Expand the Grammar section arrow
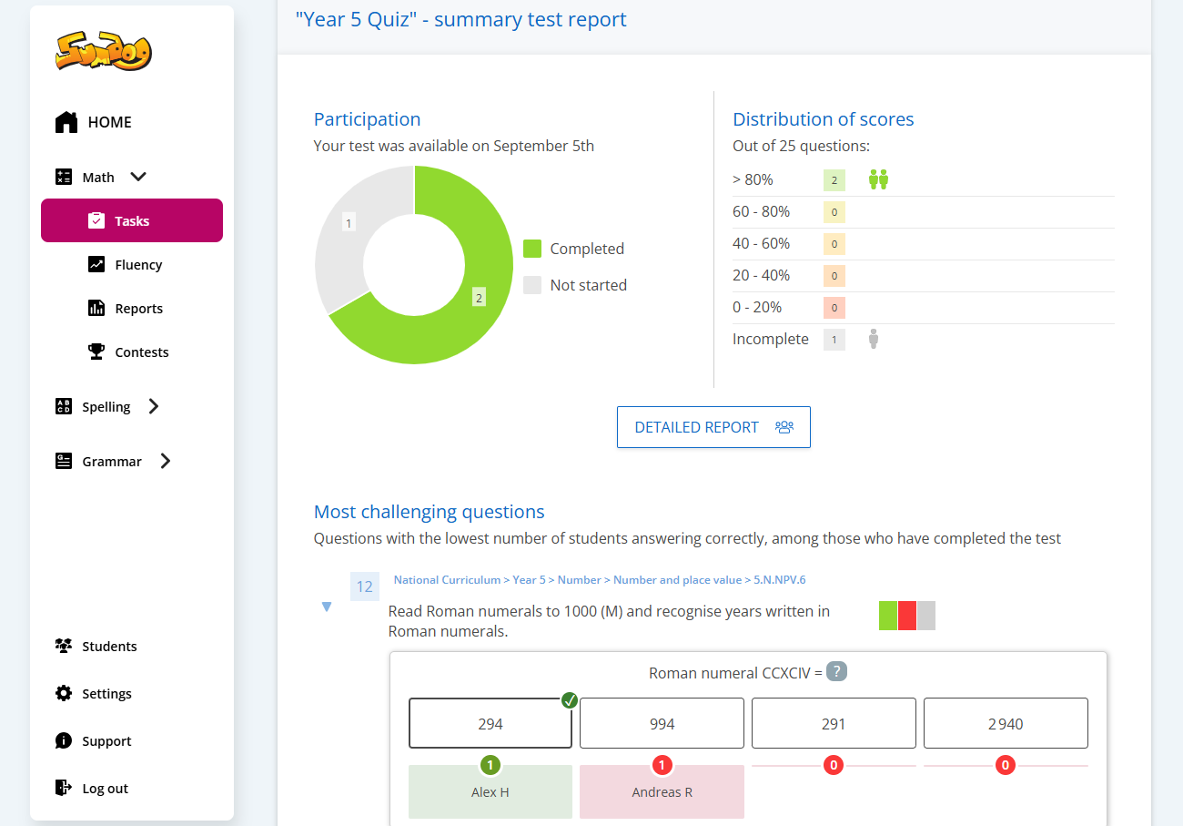Viewport: 1183px width, 826px height. [x=165, y=462]
